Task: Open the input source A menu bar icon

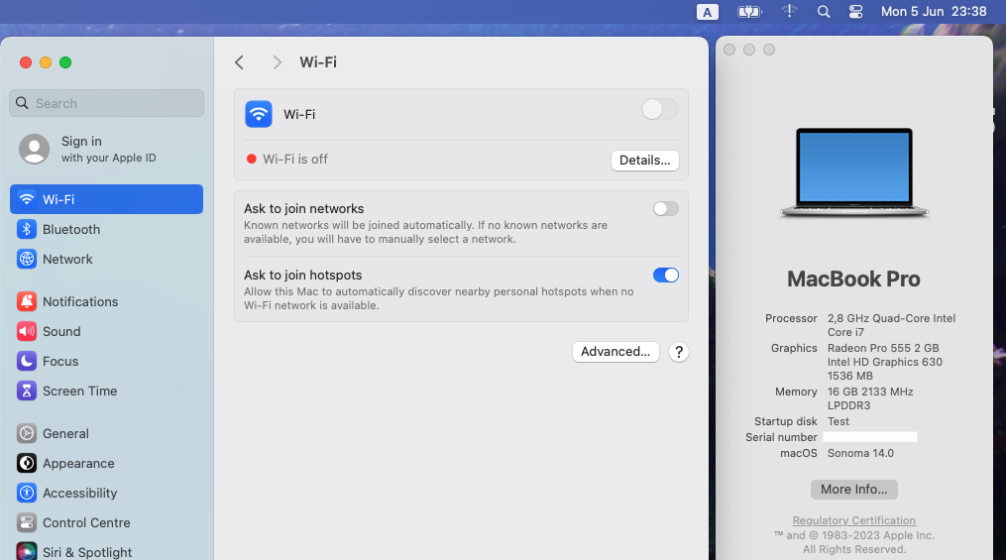Action: [707, 12]
